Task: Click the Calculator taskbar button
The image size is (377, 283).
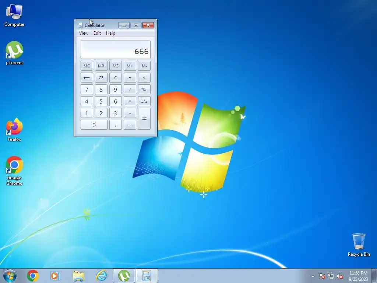Action: point(147,276)
